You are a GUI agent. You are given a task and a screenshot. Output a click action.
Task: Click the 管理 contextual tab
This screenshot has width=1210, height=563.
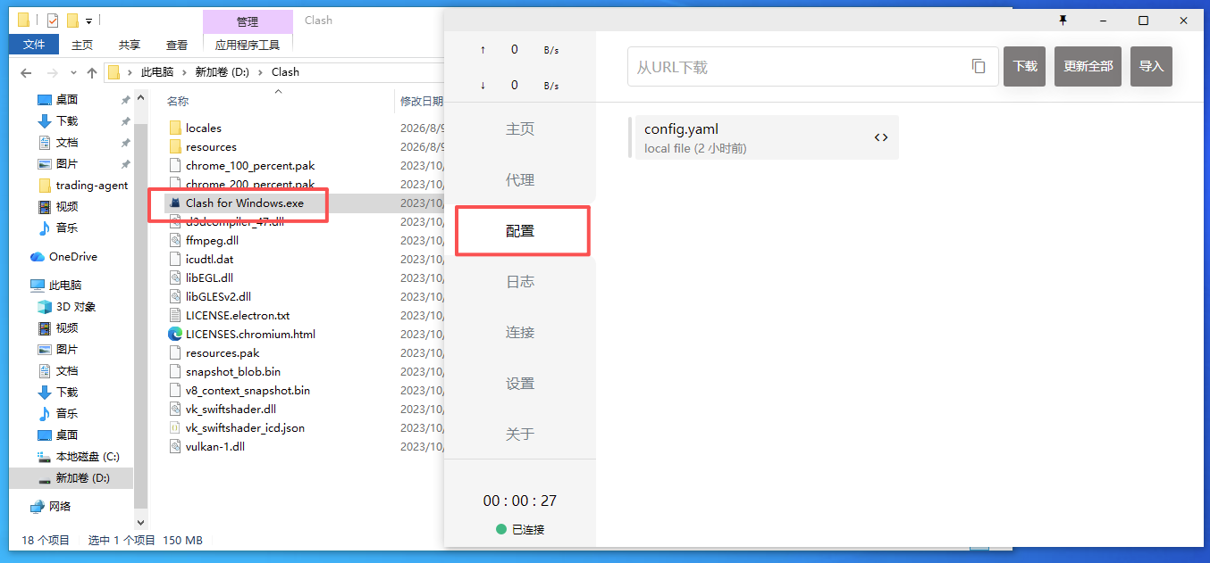pos(248,21)
